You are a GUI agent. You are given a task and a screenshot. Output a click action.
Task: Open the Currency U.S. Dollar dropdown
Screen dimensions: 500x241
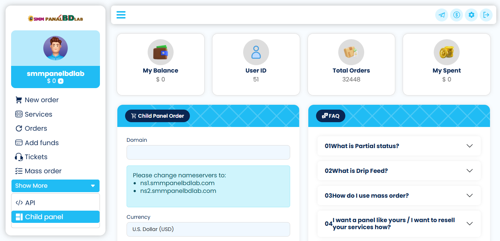[x=208, y=229]
